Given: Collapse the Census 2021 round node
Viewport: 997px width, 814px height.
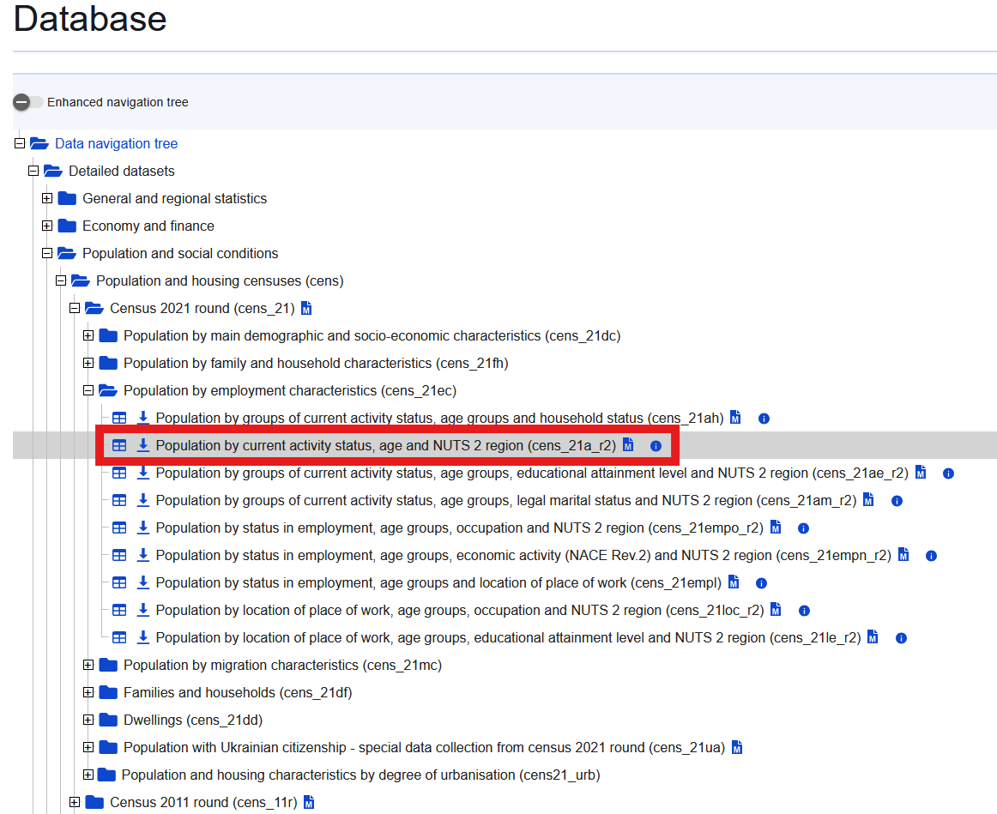Looking at the screenshot, I should (75, 309).
